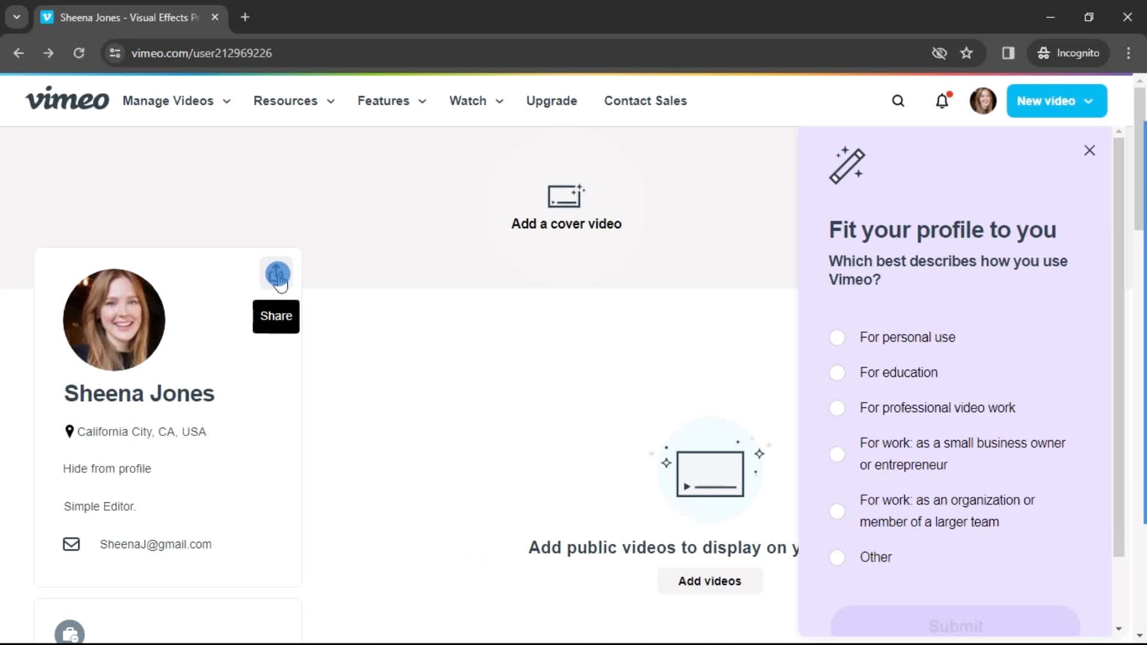Click Add a cover video text
The image size is (1147, 645).
point(566,224)
